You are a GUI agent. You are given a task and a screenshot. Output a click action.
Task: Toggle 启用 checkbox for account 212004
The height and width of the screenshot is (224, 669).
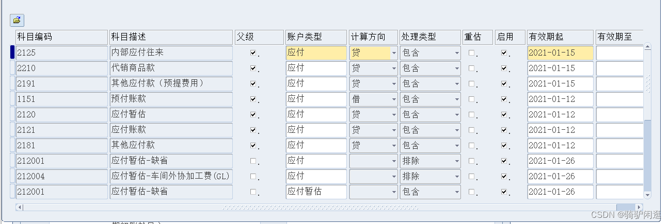(504, 176)
